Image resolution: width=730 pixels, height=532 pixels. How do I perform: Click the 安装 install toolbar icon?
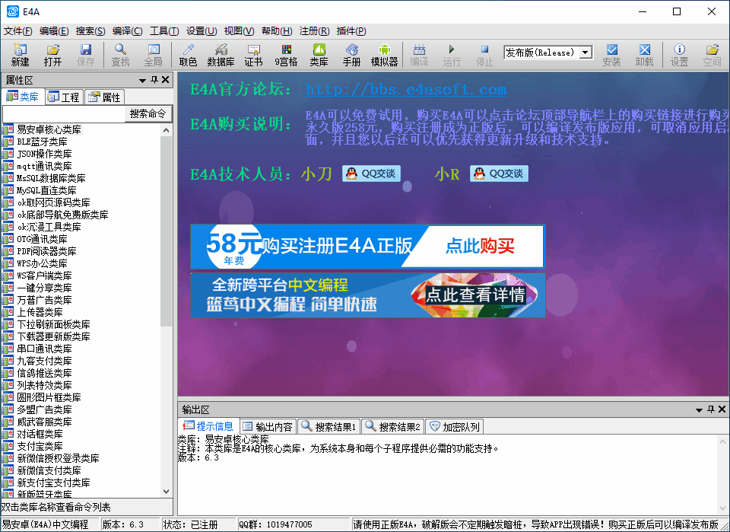pos(611,55)
